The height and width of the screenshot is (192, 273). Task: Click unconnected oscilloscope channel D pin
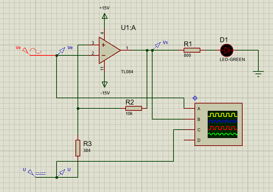click(189, 140)
